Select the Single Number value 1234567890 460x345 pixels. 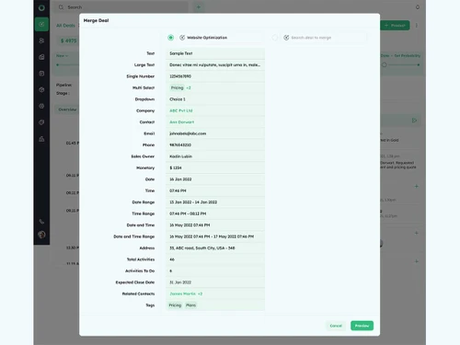click(x=180, y=76)
